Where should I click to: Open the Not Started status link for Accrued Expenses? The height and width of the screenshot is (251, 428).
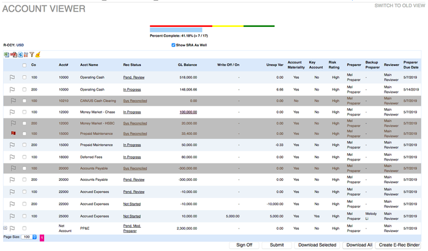point(132,204)
